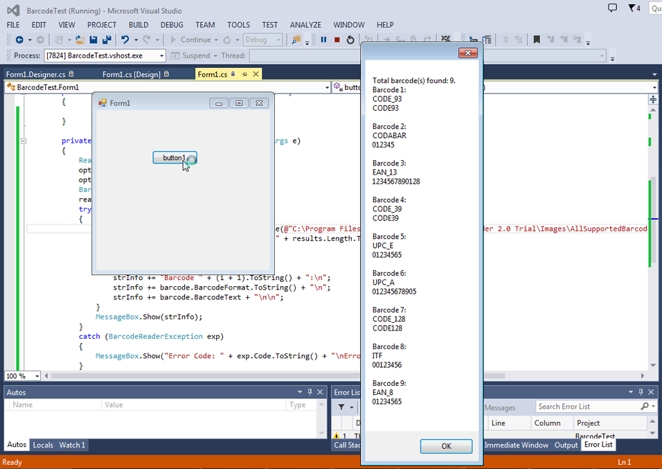
Task: Close the Autos panel
Action: click(x=320, y=392)
